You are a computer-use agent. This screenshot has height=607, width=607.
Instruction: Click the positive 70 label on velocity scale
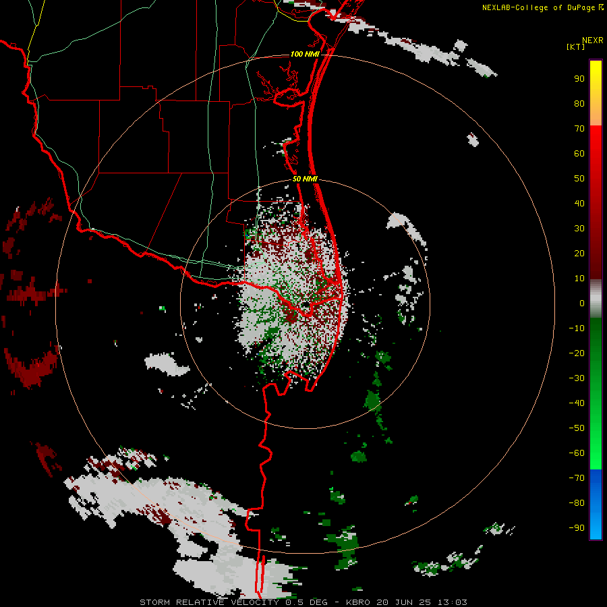[x=579, y=129]
